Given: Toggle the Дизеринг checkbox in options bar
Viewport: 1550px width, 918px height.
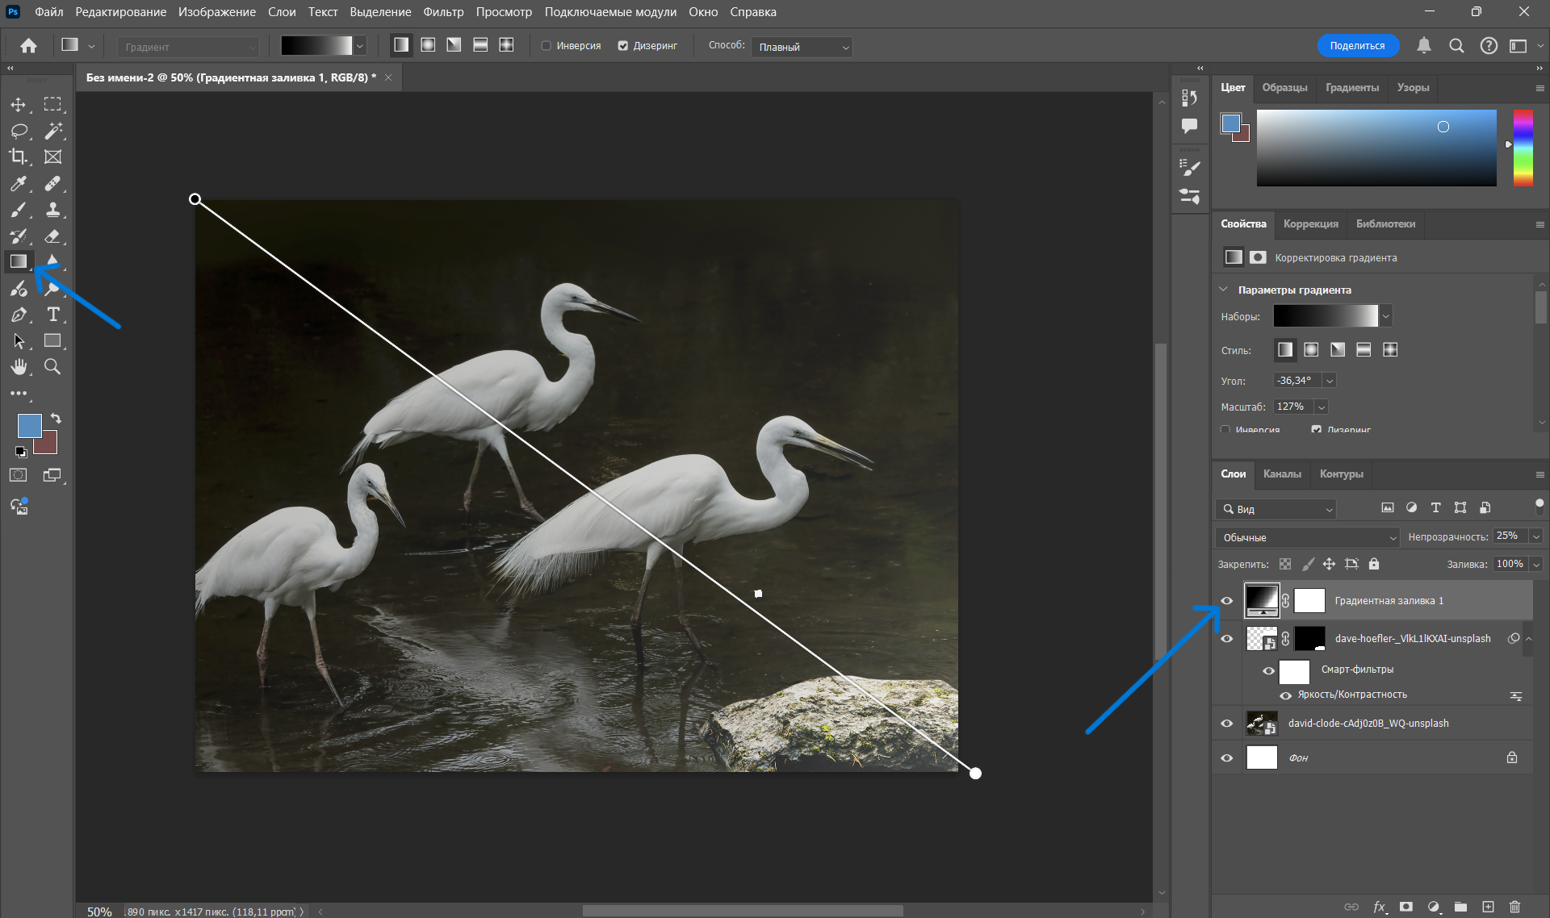Looking at the screenshot, I should [623, 46].
